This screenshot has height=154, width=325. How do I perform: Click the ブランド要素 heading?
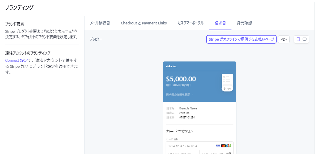[14, 24]
